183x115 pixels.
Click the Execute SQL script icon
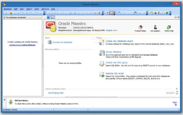(x=102, y=75)
